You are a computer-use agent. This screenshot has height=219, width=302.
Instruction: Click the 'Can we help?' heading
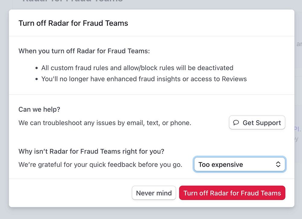tap(39, 109)
